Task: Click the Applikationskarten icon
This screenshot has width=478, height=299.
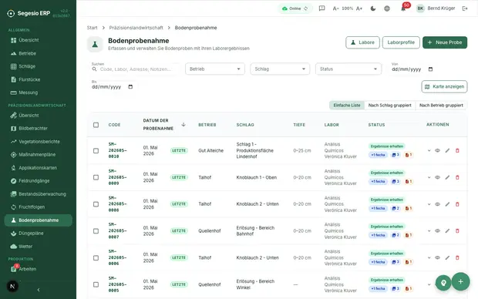Action: pos(13,168)
